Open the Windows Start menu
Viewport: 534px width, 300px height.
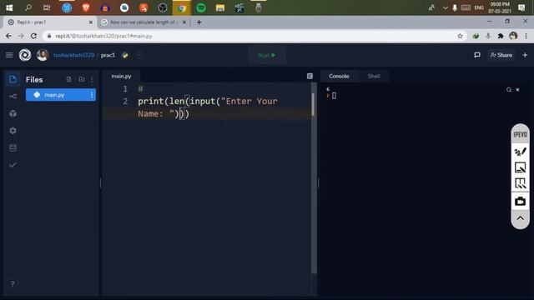[9, 7]
